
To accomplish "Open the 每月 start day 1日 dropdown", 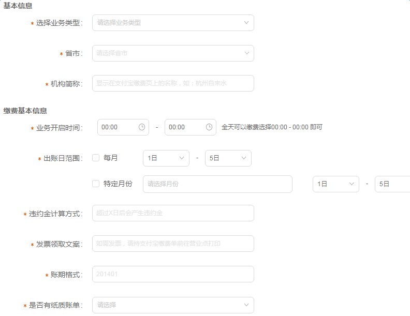I will (166, 158).
